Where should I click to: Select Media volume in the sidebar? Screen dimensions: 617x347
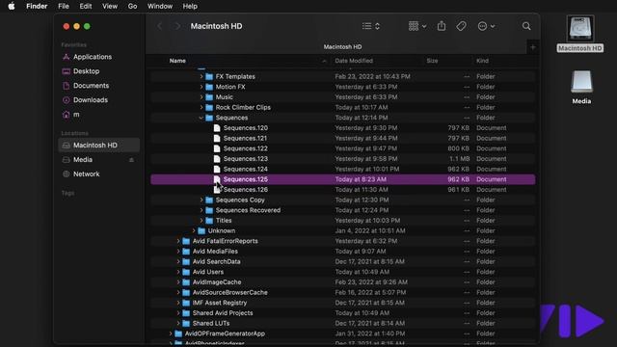point(83,160)
